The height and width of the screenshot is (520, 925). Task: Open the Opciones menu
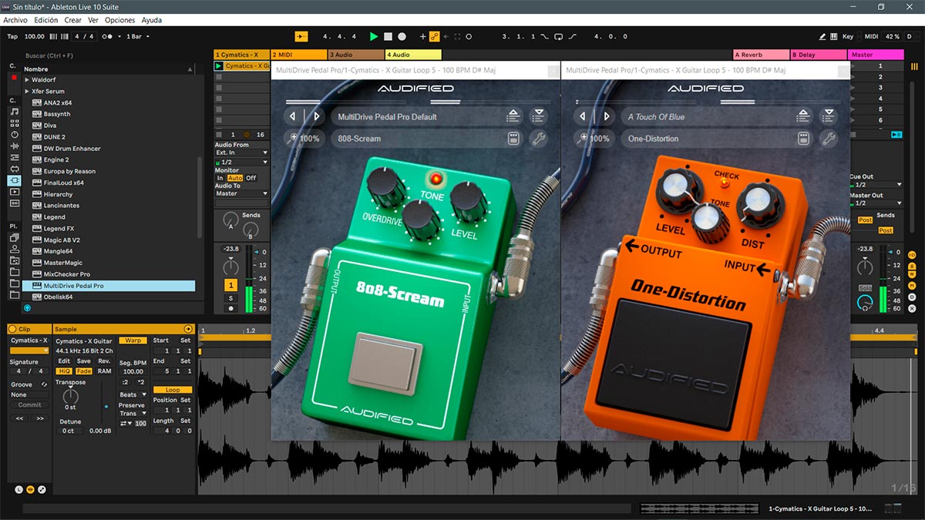tap(120, 20)
